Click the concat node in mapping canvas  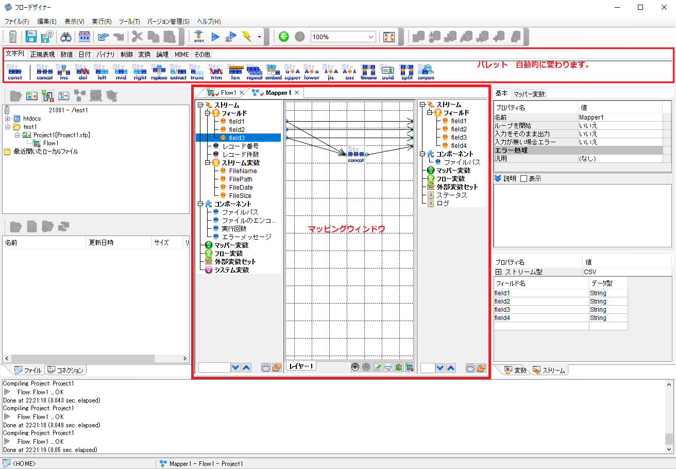pos(356,154)
